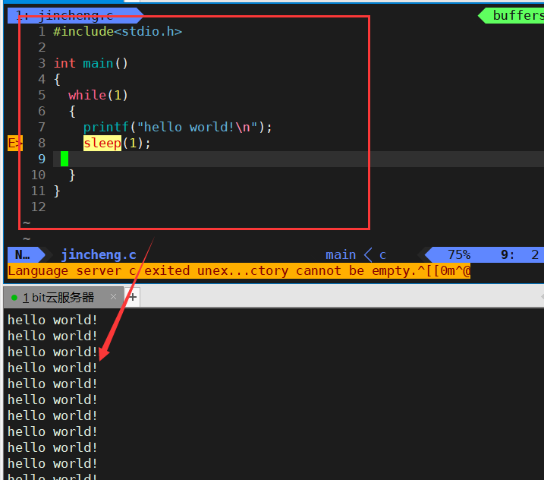Click the 'N…' mode indicator in statusline
Viewport: 544px width, 480px height.
point(23,255)
